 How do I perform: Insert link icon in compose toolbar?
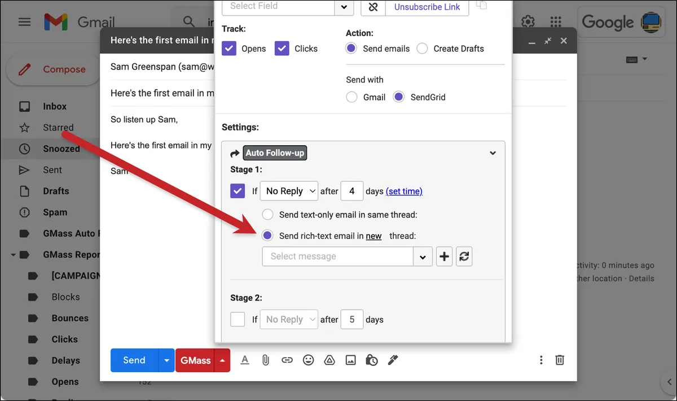287,360
